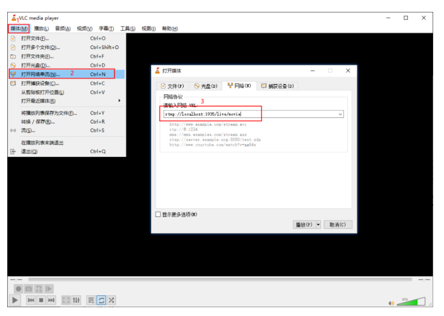Toggle 在播放列表末端退出 option
The width and height of the screenshot is (444, 316).
(67, 143)
